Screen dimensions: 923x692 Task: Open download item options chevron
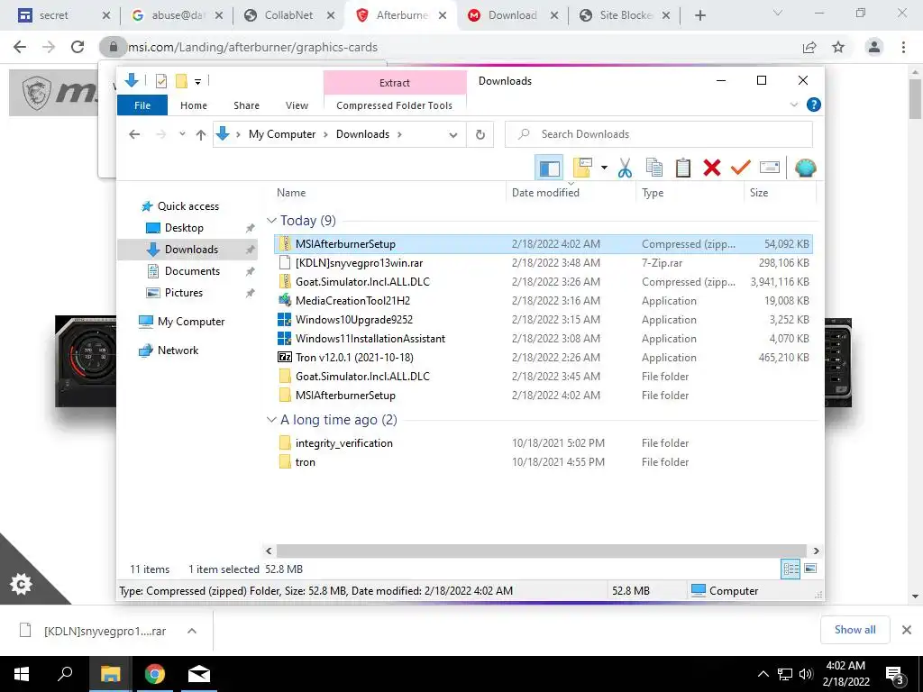pyautogui.click(x=192, y=631)
